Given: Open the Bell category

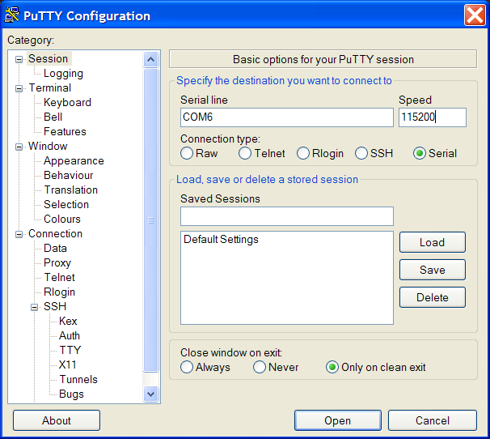Looking at the screenshot, I should (x=53, y=117).
